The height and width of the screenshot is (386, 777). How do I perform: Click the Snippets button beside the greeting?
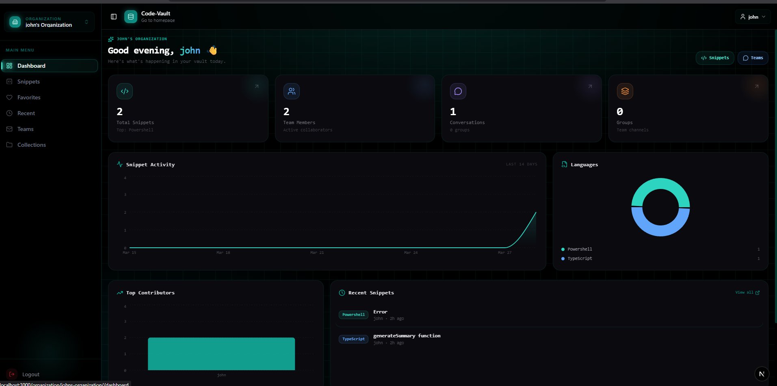[715, 58]
